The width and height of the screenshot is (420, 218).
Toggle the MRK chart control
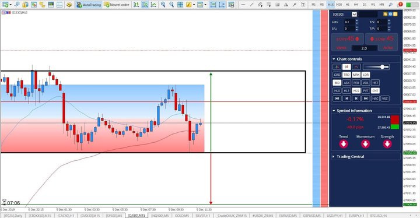click(356, 75)
